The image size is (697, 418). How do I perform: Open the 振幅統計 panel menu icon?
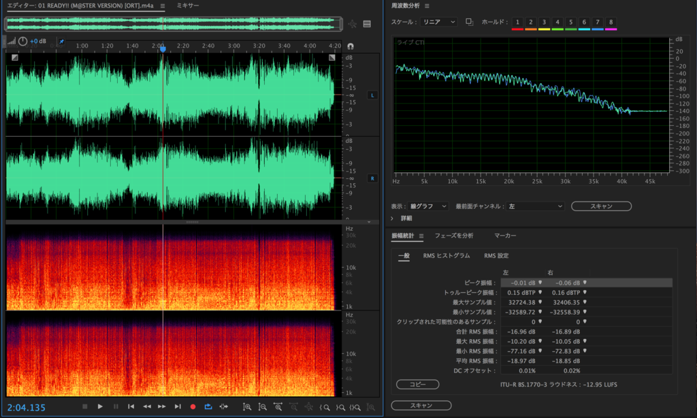[x=421, y=236]
